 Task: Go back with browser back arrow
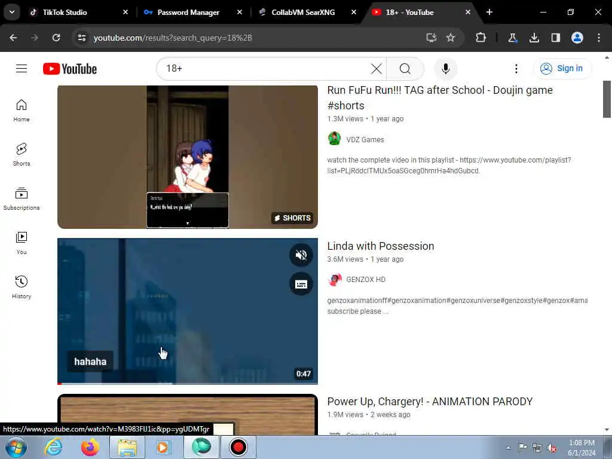pos(13,38)
